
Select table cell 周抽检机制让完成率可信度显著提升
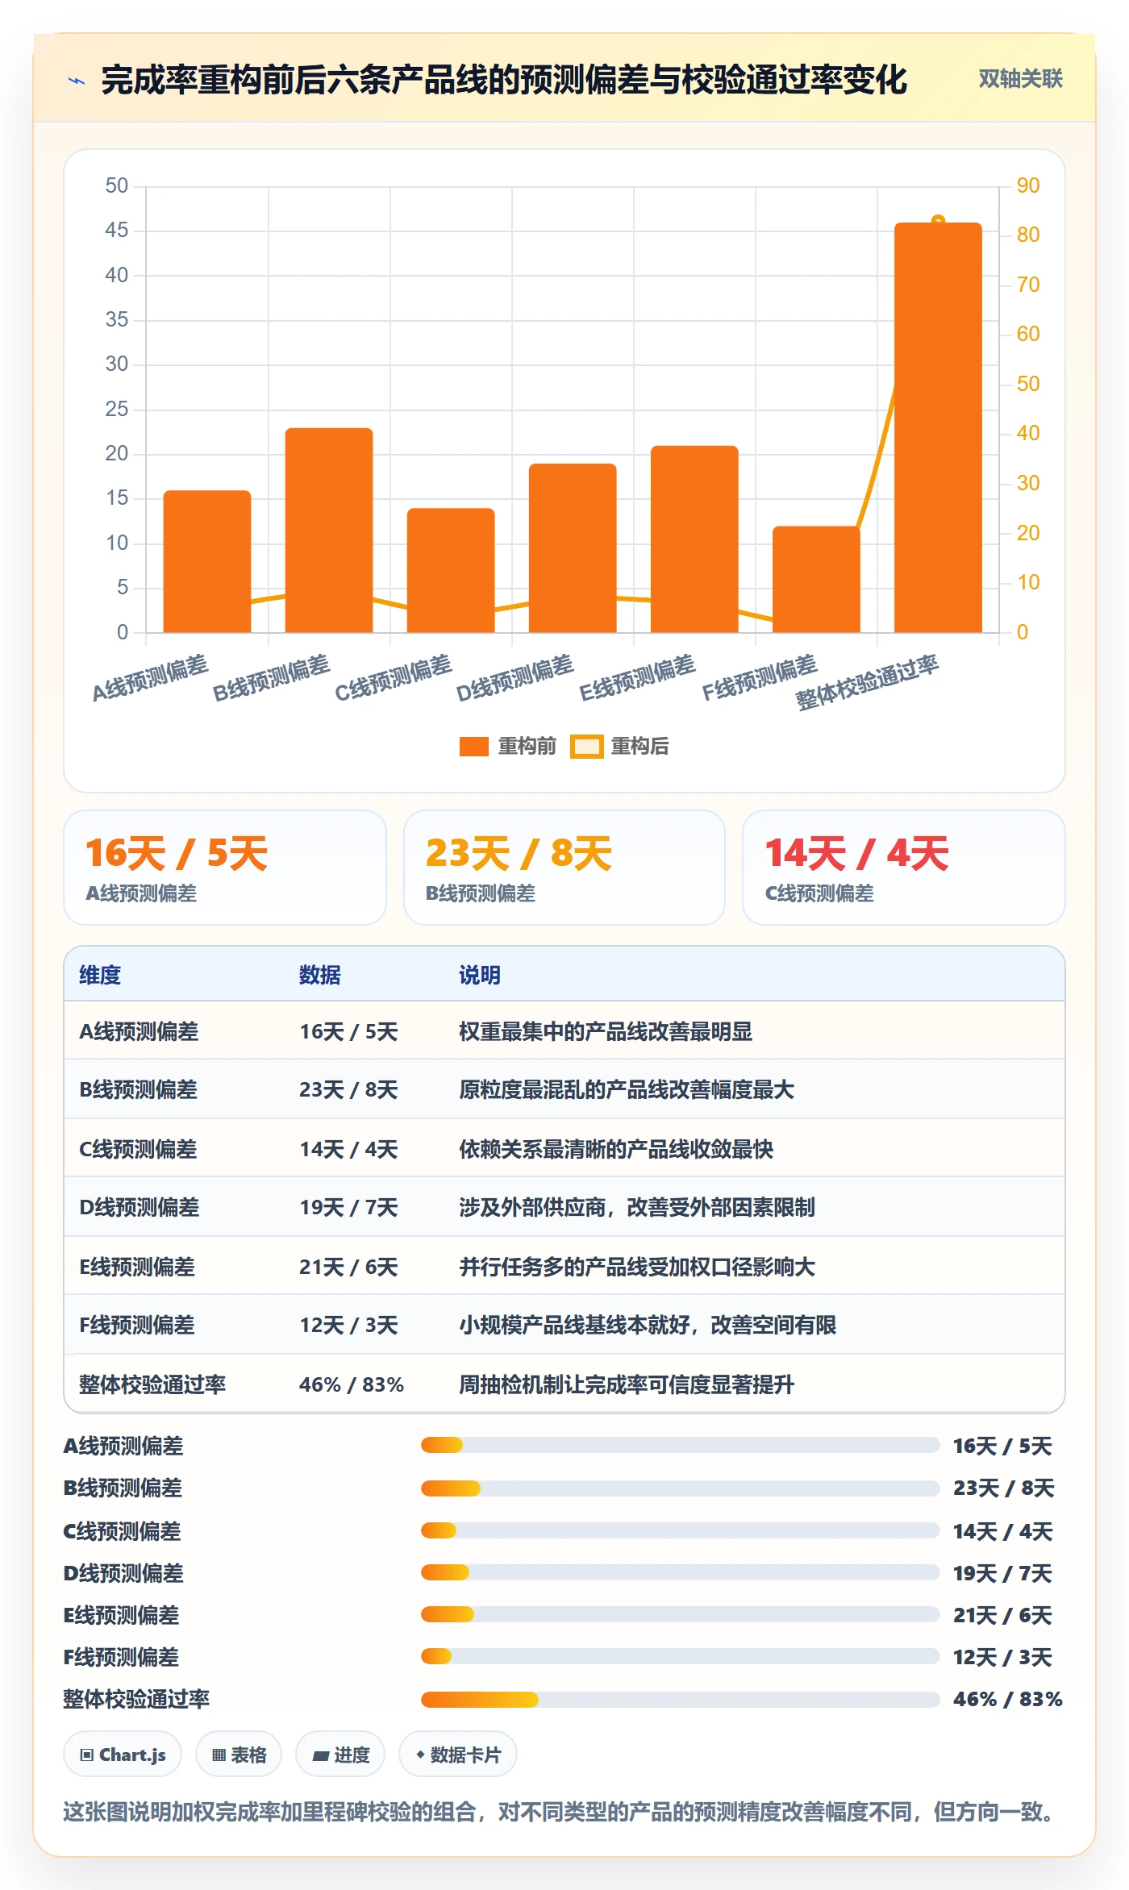click(627, 1384)
